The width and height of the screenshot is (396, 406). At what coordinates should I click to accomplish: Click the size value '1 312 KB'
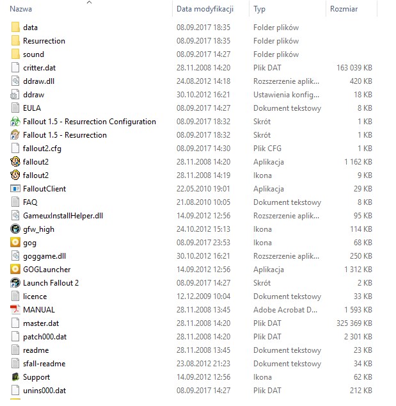coord(358,270)
